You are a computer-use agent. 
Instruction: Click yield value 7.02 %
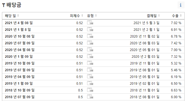tap(176, 23)
